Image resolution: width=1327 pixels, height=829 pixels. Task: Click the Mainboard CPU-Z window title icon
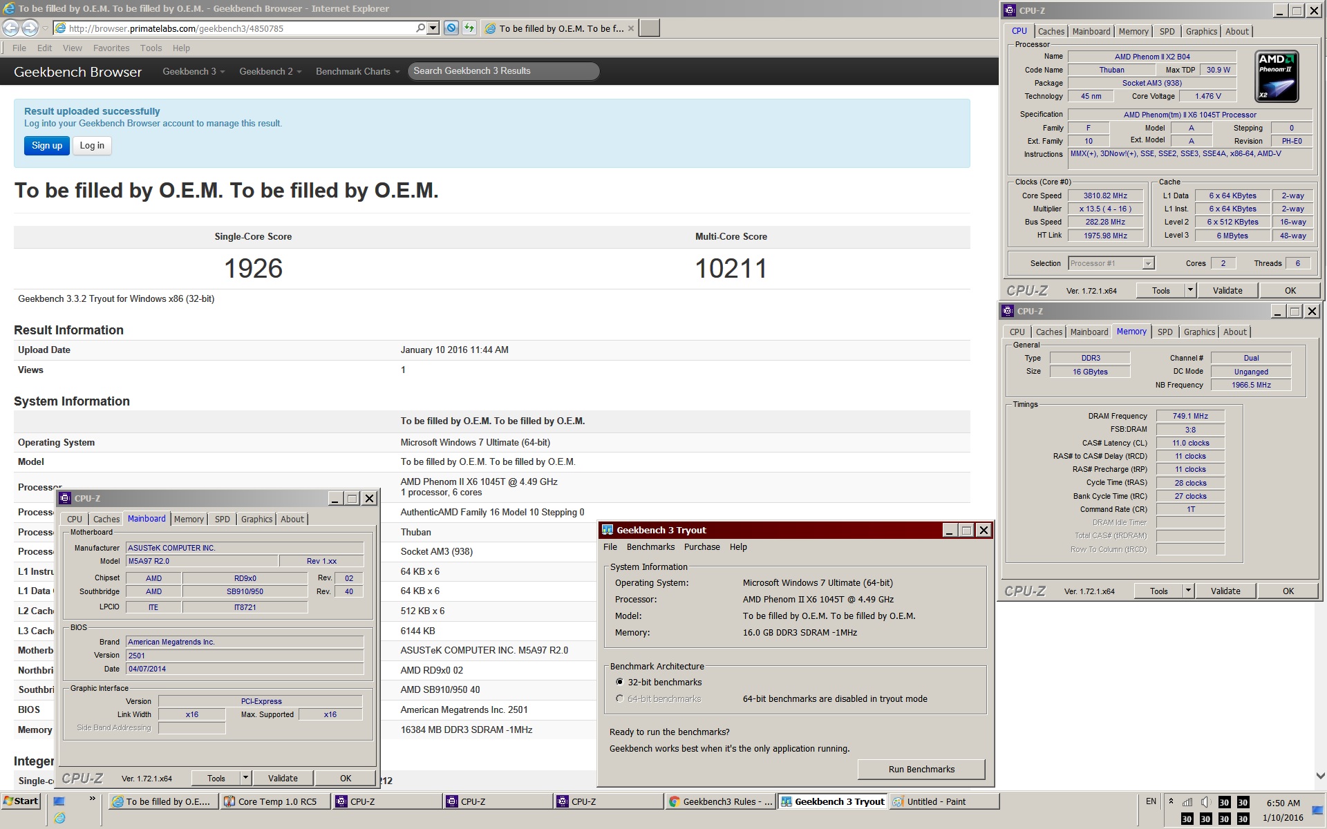[x=65, y=498]
